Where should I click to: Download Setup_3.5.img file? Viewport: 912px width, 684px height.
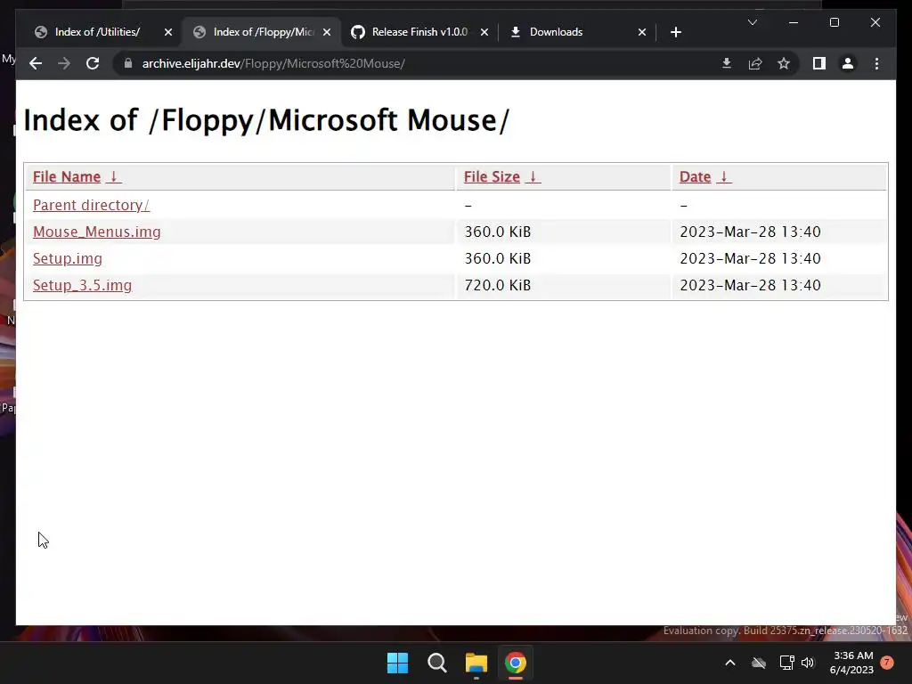point(83,286)
